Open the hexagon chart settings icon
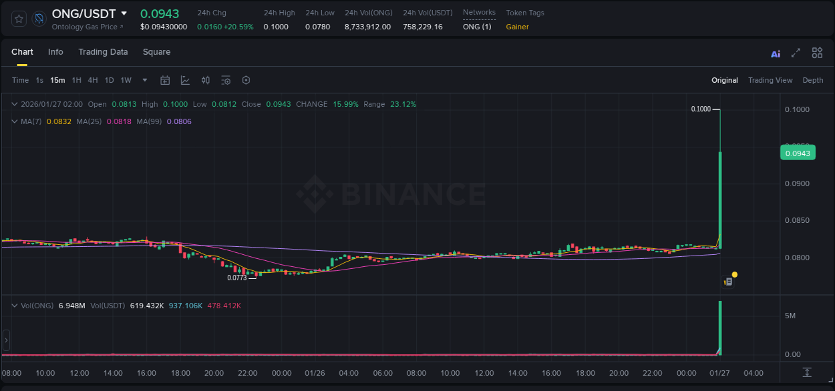This screenshot has height=391, width=835. coord(246,80)
